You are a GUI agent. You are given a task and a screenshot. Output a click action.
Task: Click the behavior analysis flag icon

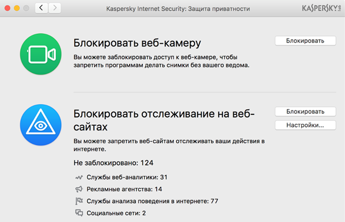tap(79, 201)
